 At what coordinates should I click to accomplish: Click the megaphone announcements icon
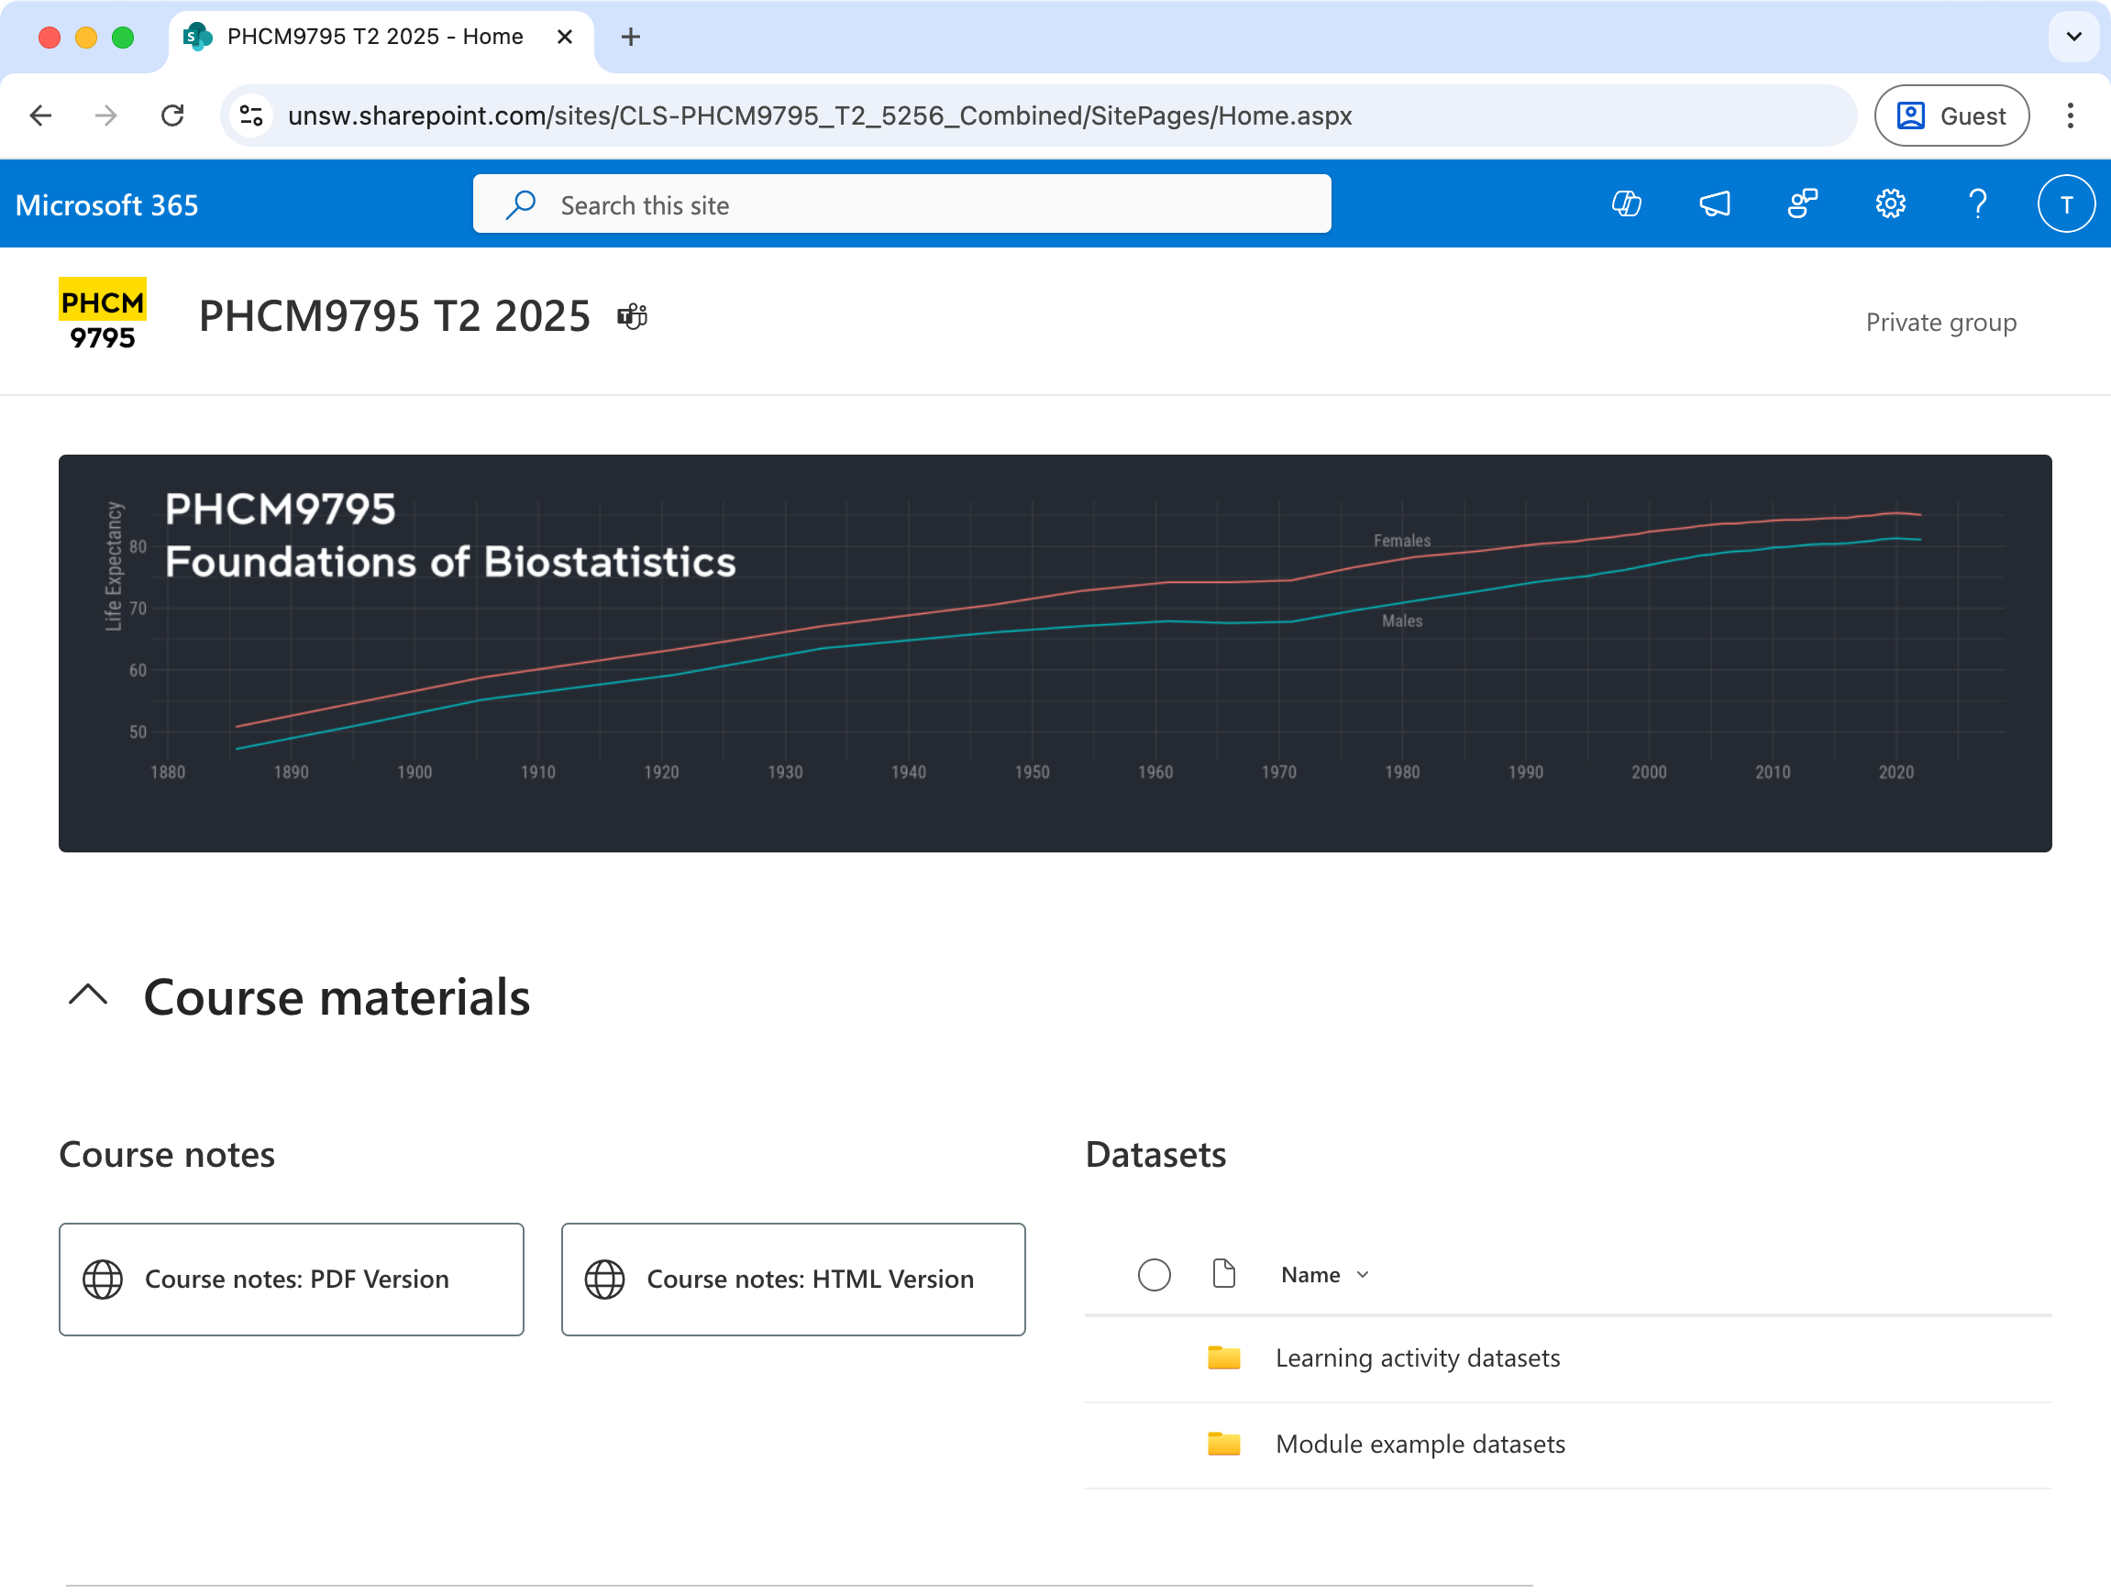[x=1714, y=204]
